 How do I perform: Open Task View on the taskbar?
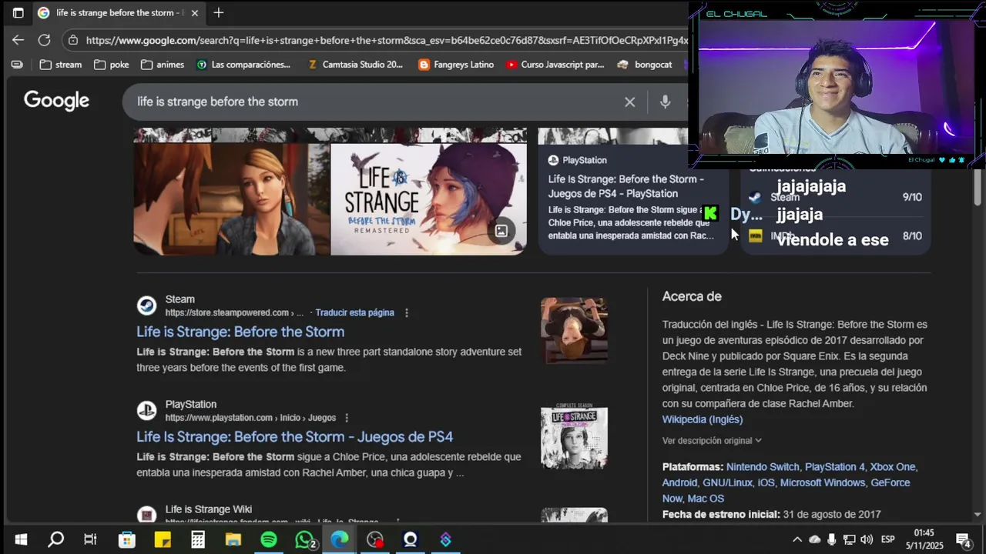[x=90, y=539]
